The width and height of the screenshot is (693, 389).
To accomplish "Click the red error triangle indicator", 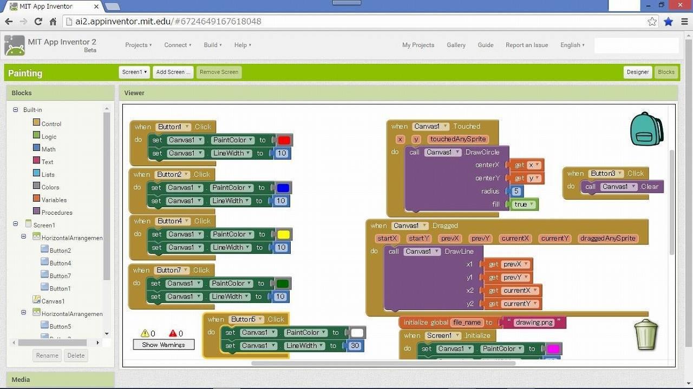I will pos(173,333).
